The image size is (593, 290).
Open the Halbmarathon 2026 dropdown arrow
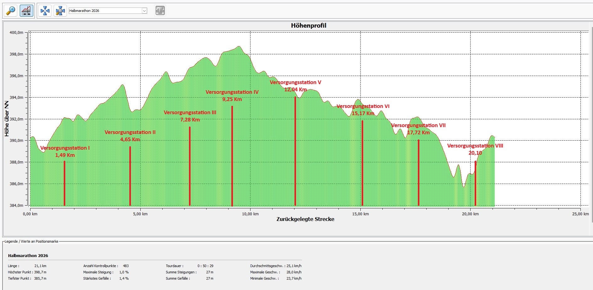tap(144, 11)
